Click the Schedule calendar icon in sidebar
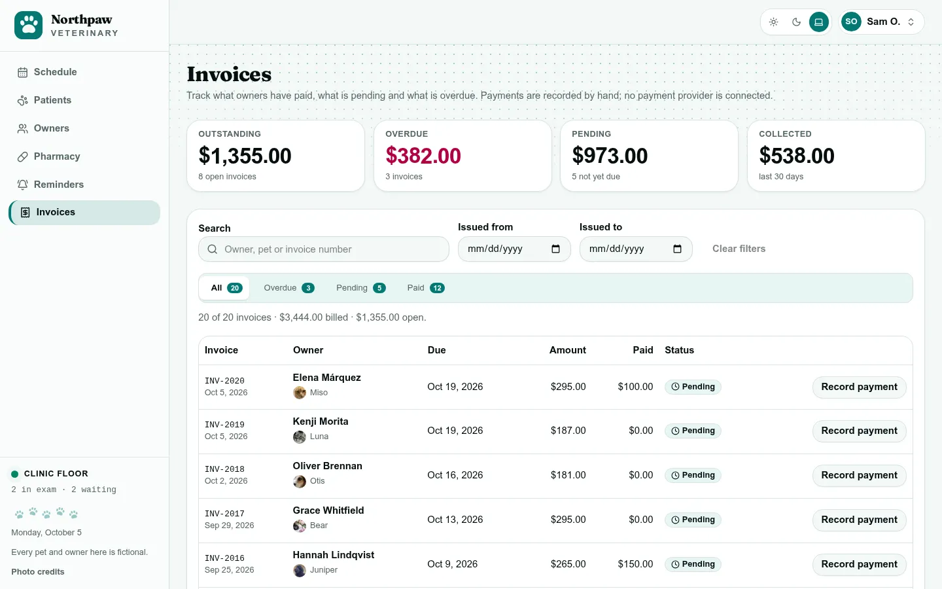Screen dimensions: 942x589 tap(23, 73)
